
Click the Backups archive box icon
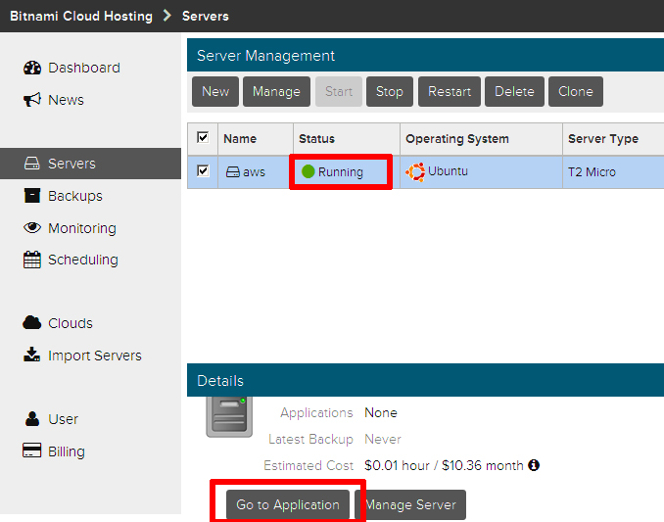pyautogui.click(x=32, y=196)
